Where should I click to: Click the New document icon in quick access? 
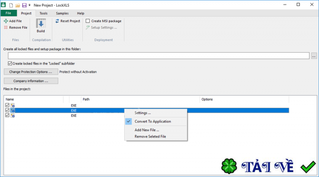[x=11, y=5]
